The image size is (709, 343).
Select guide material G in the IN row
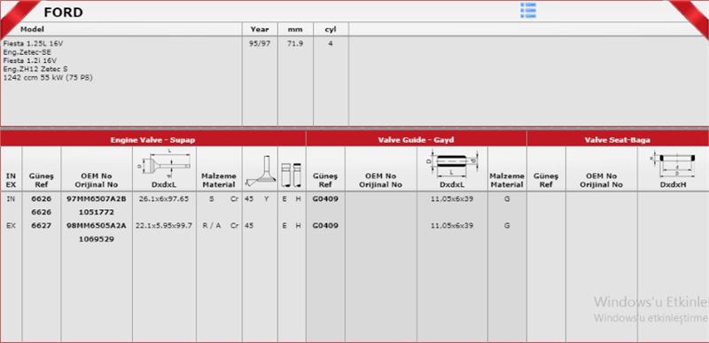pyautogui.click(x=507, y=199)
